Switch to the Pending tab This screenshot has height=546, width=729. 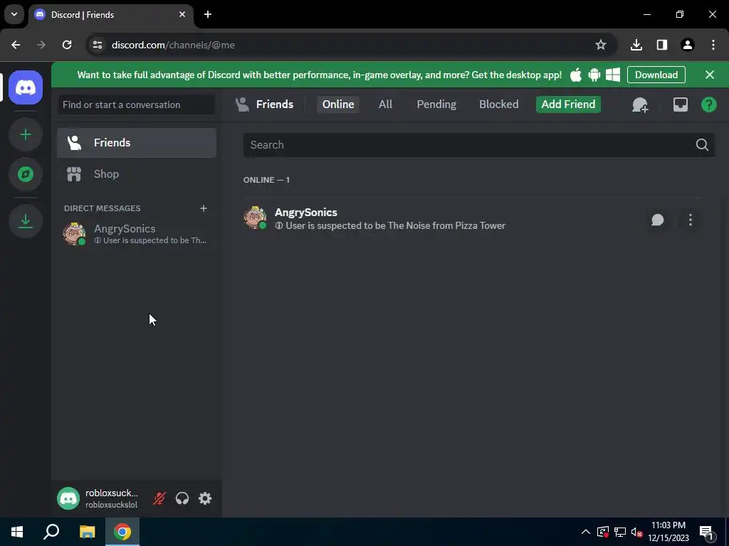click(x=436, y=104)
